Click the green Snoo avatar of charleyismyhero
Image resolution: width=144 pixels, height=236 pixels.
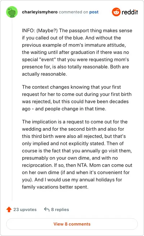point(12,12)
